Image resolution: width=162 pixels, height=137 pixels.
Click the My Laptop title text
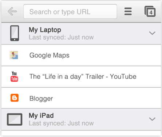(45, 30)
